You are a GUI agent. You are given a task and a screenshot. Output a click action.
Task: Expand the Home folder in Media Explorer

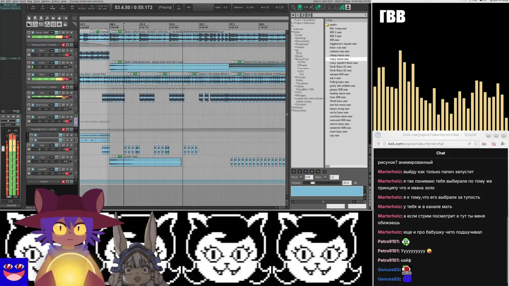292,32
